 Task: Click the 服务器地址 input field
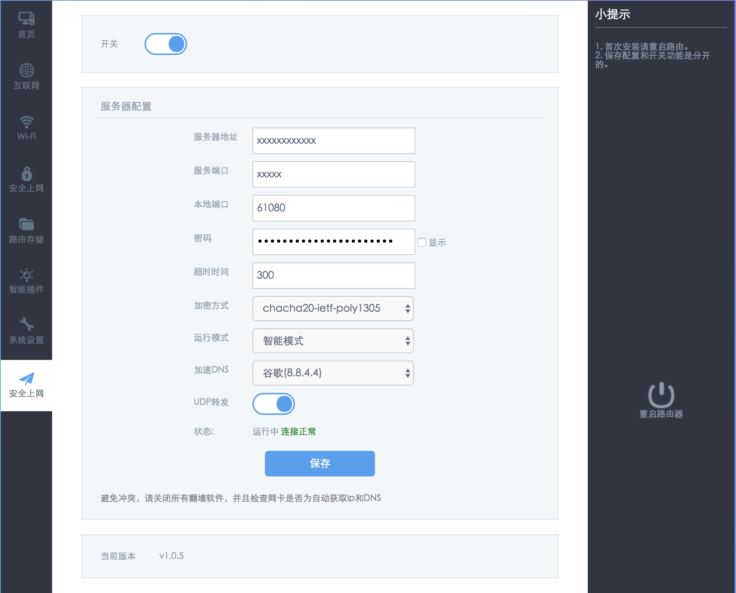[x=334, y=141]
